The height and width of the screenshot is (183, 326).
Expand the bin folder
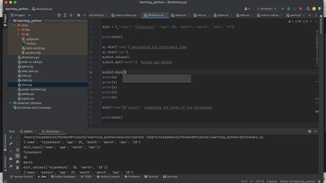[x=18, y=29]
